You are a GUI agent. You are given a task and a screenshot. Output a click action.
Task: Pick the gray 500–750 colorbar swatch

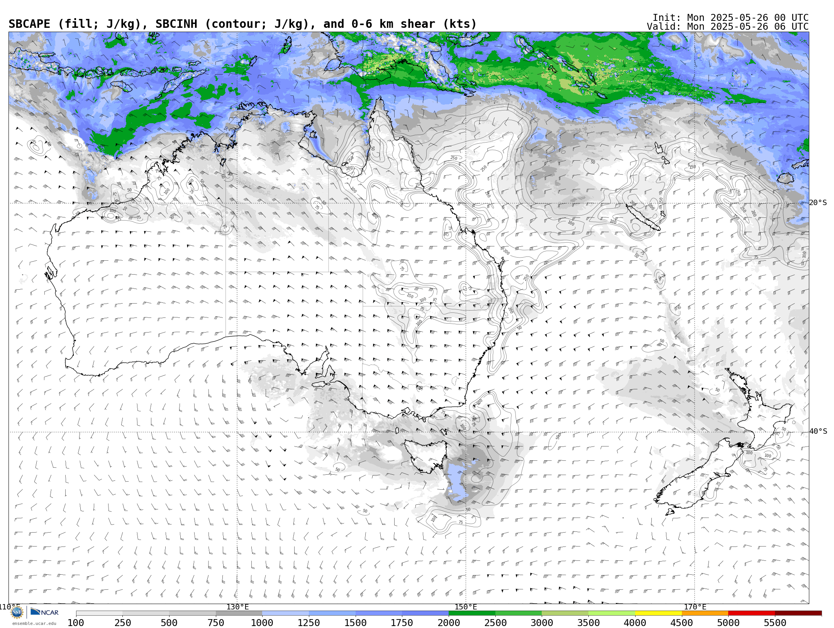tap(192, 613)
